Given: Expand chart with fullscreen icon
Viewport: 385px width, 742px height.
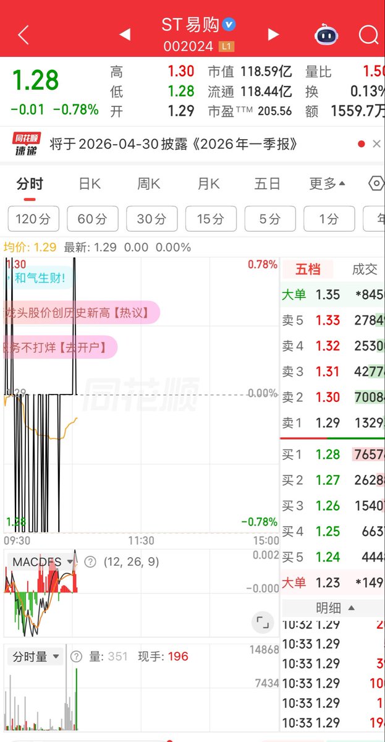Looking at the screenshot, I should (x=263, y=622).
